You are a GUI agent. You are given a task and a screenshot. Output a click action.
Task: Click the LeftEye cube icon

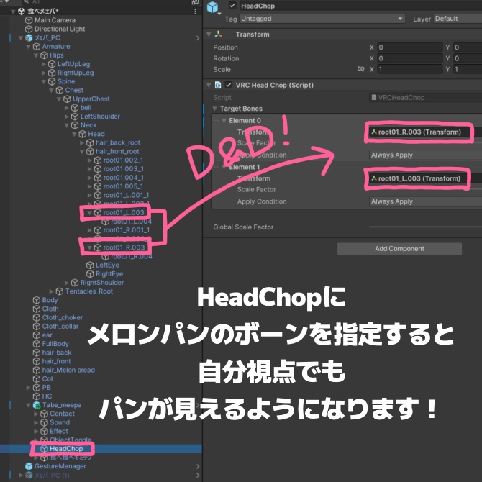(90, 265)
